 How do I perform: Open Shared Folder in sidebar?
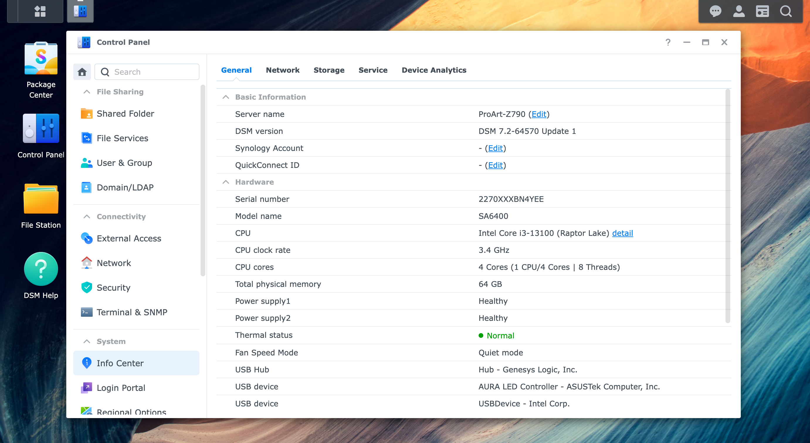(x=125, y=114)
